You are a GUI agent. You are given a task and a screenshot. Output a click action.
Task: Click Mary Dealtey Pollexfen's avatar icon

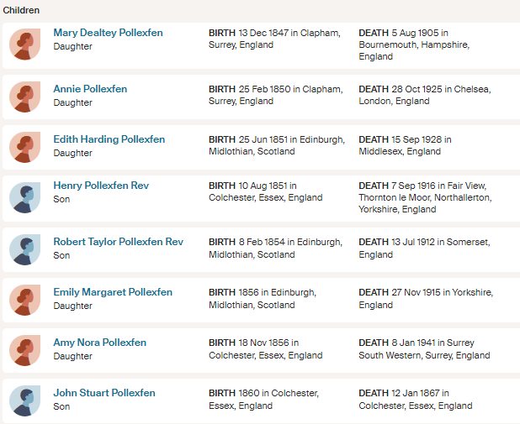coord(25,44)
